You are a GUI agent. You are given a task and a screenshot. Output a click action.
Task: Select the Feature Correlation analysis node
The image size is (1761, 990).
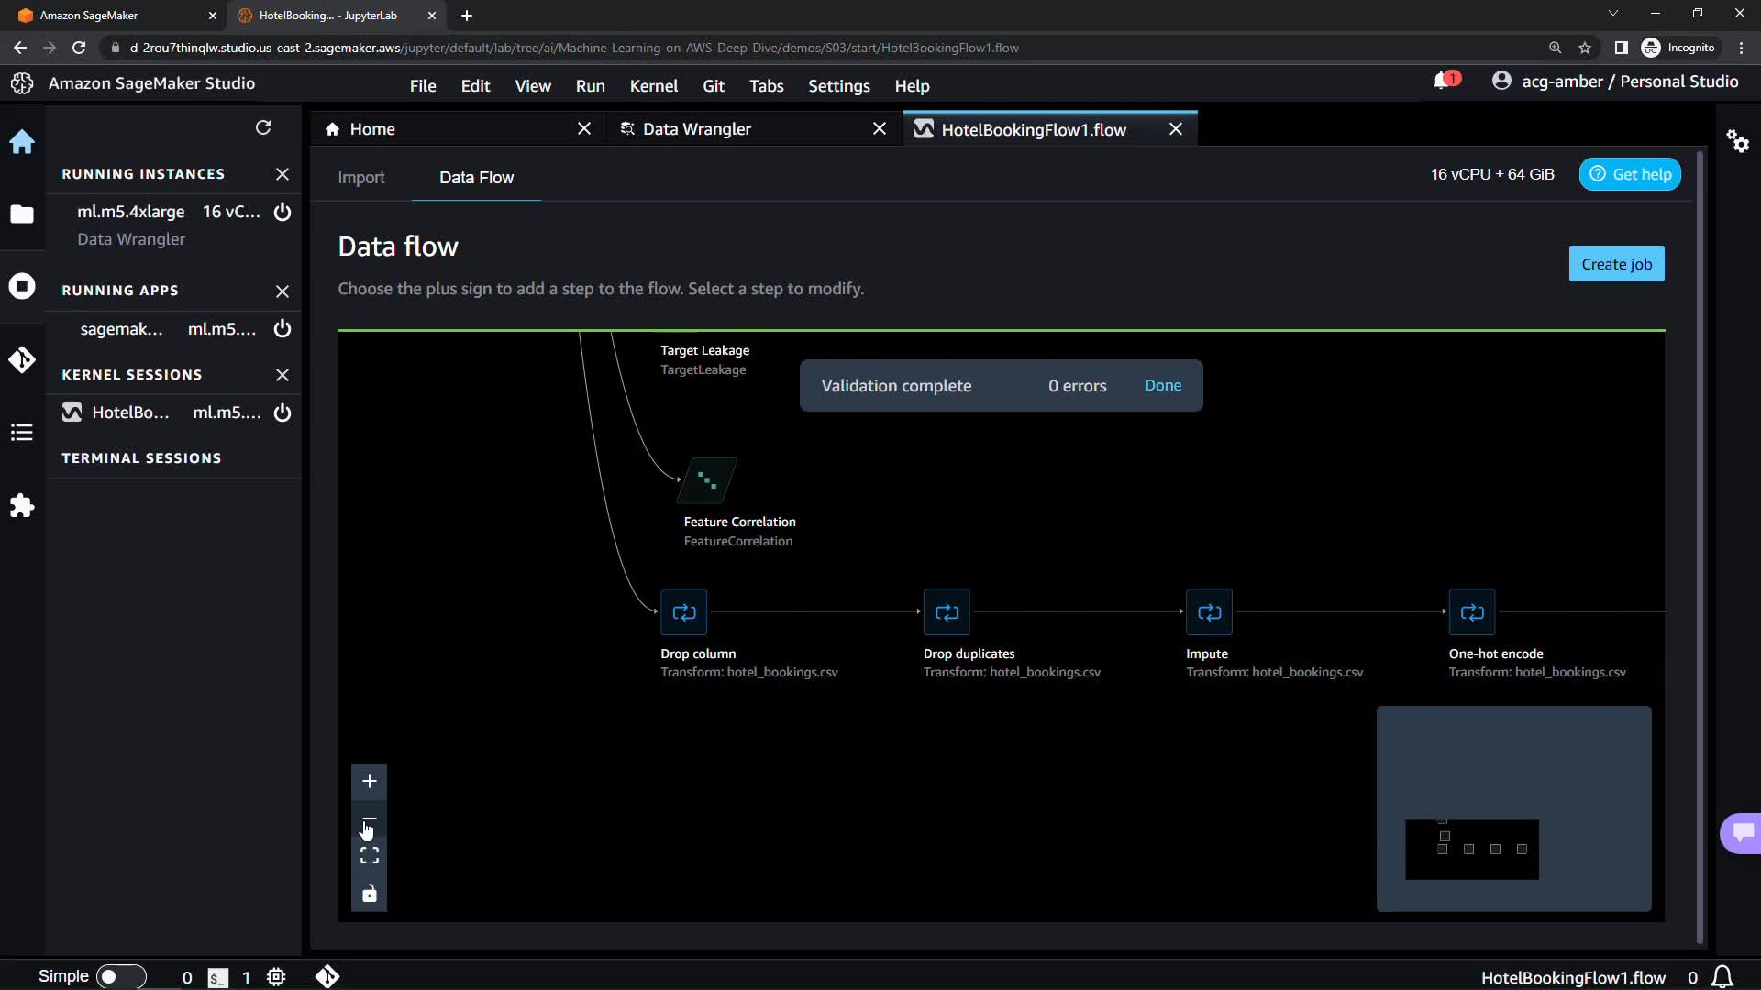706,479
